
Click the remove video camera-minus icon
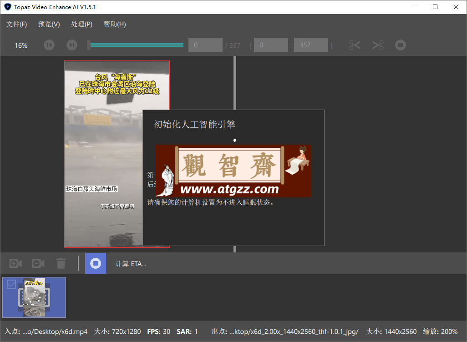(38, 263)
